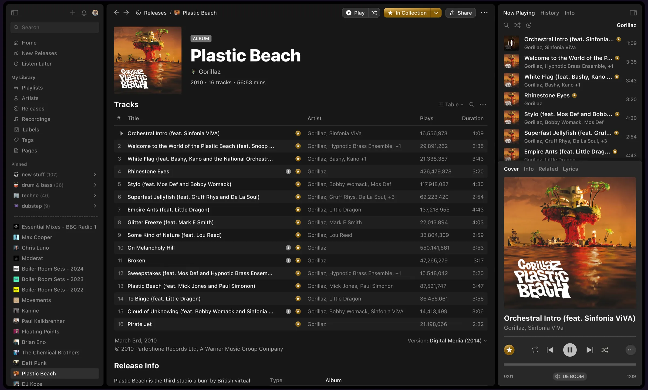Open notifications bell icon
648x390 pixels.
tap(84, 13)
